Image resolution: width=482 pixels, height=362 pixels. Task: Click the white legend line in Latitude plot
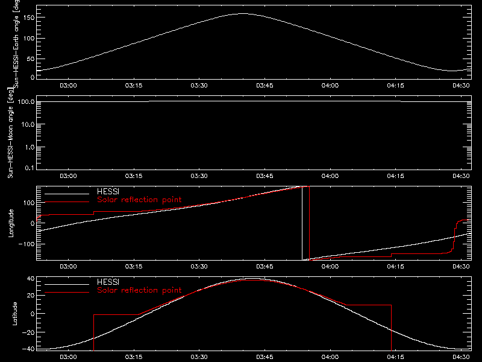67,284
